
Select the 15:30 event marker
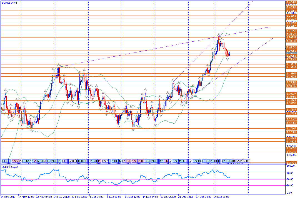click(181, 161)
